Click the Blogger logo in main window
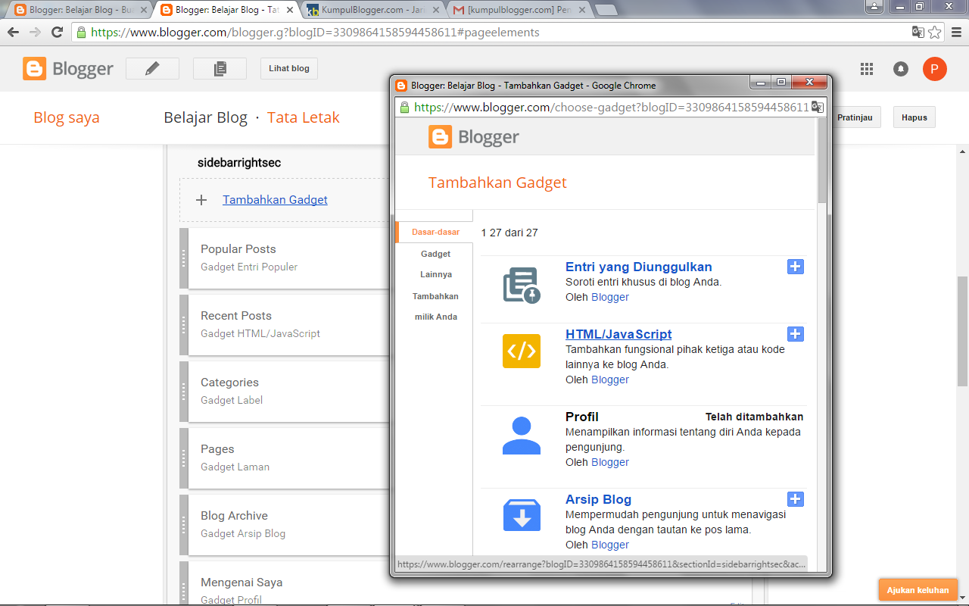The image size is (969, 606). click(x=68, y=69)
